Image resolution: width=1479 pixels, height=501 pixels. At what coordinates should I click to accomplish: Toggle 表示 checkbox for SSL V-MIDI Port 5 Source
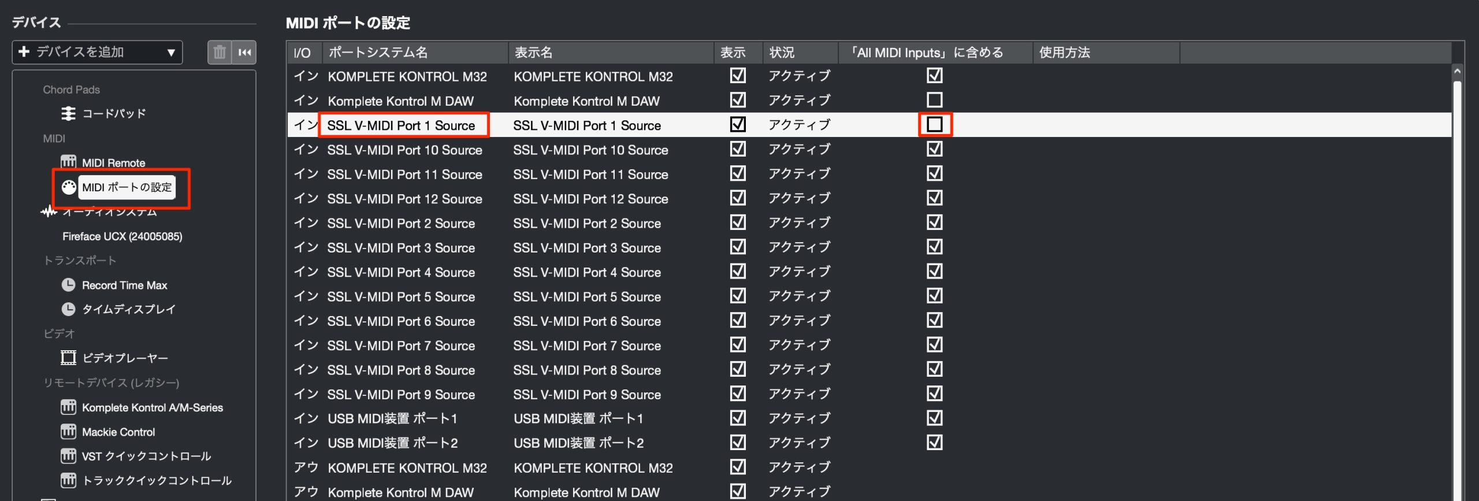pos(738,296)
